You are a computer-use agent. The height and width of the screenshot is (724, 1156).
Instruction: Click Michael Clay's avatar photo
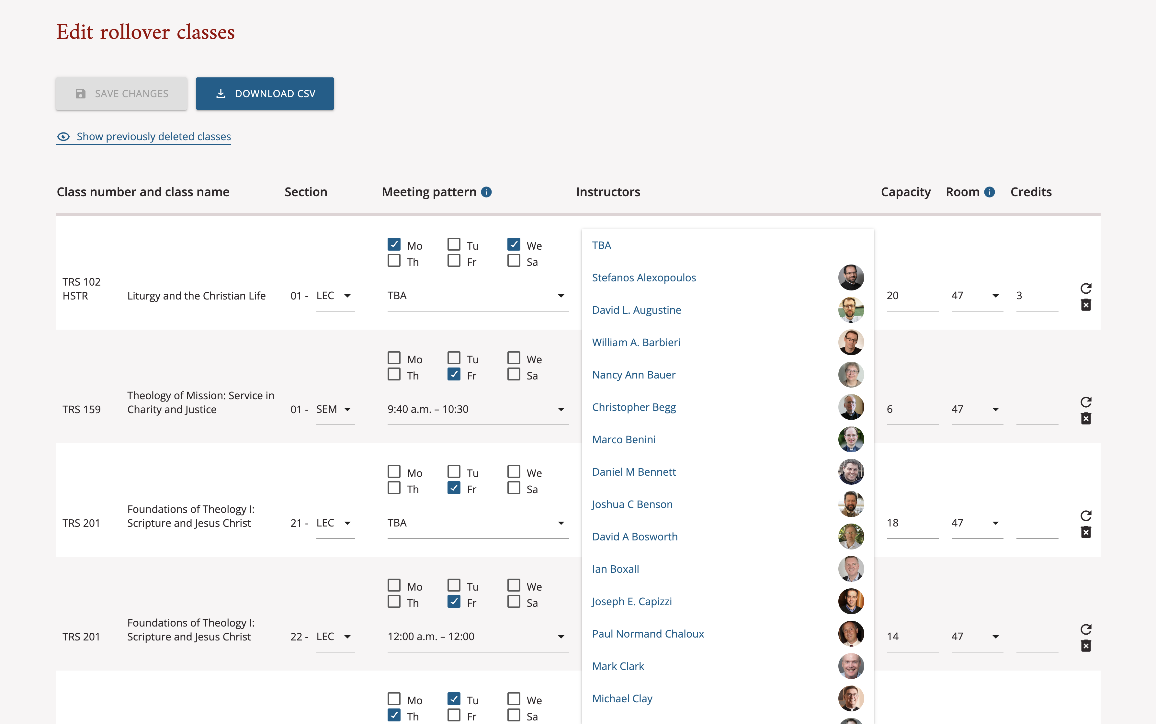coord(851,699)
